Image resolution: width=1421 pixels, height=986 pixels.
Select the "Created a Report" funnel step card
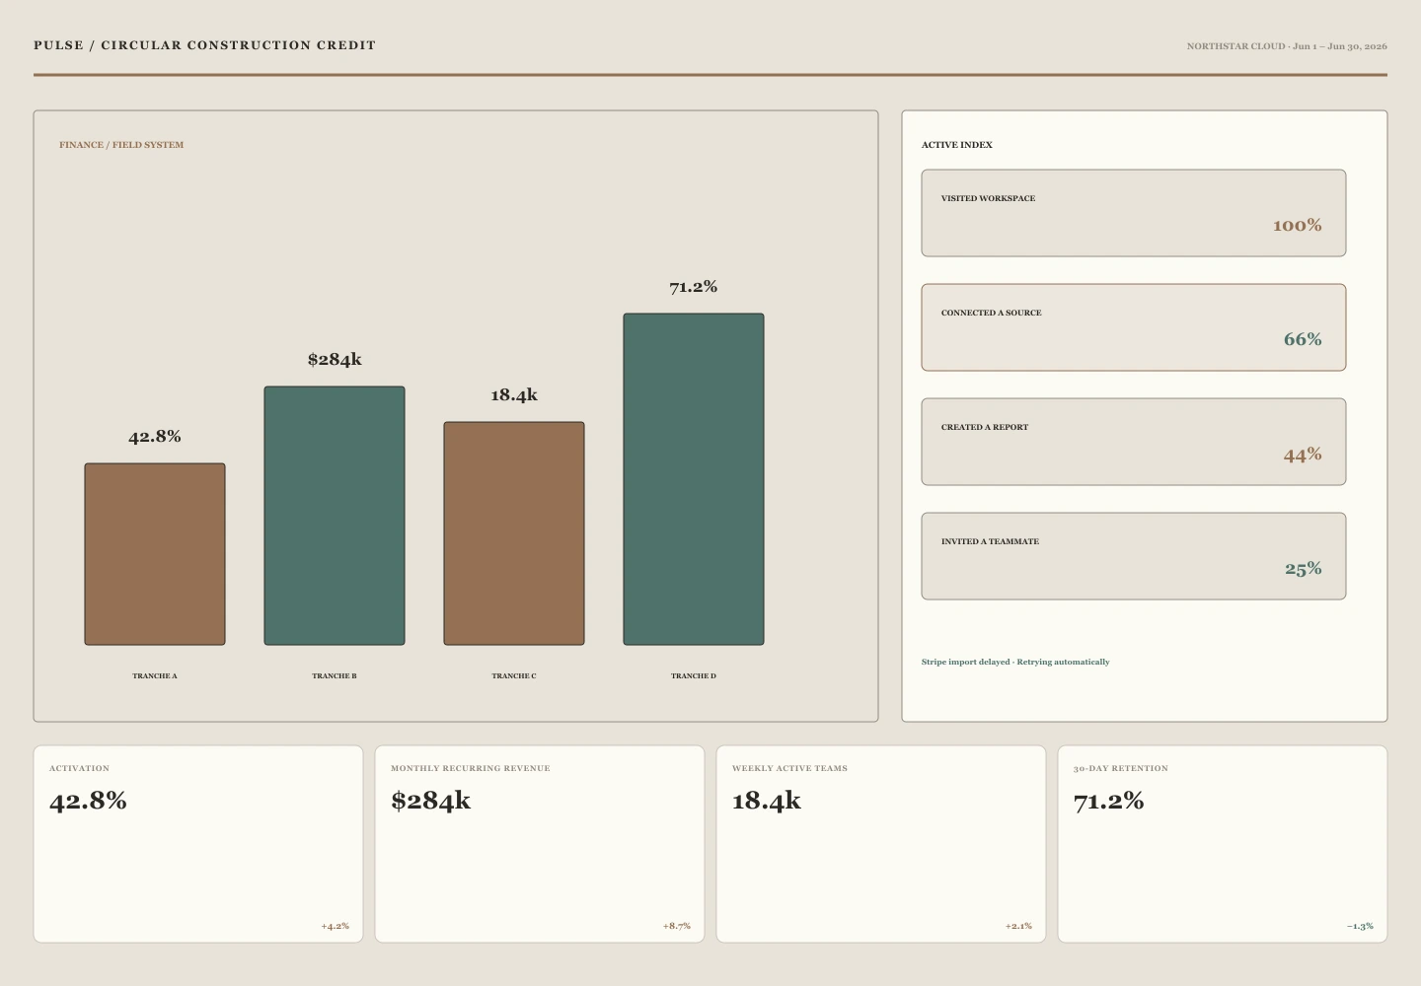[x=1134, y=442]
